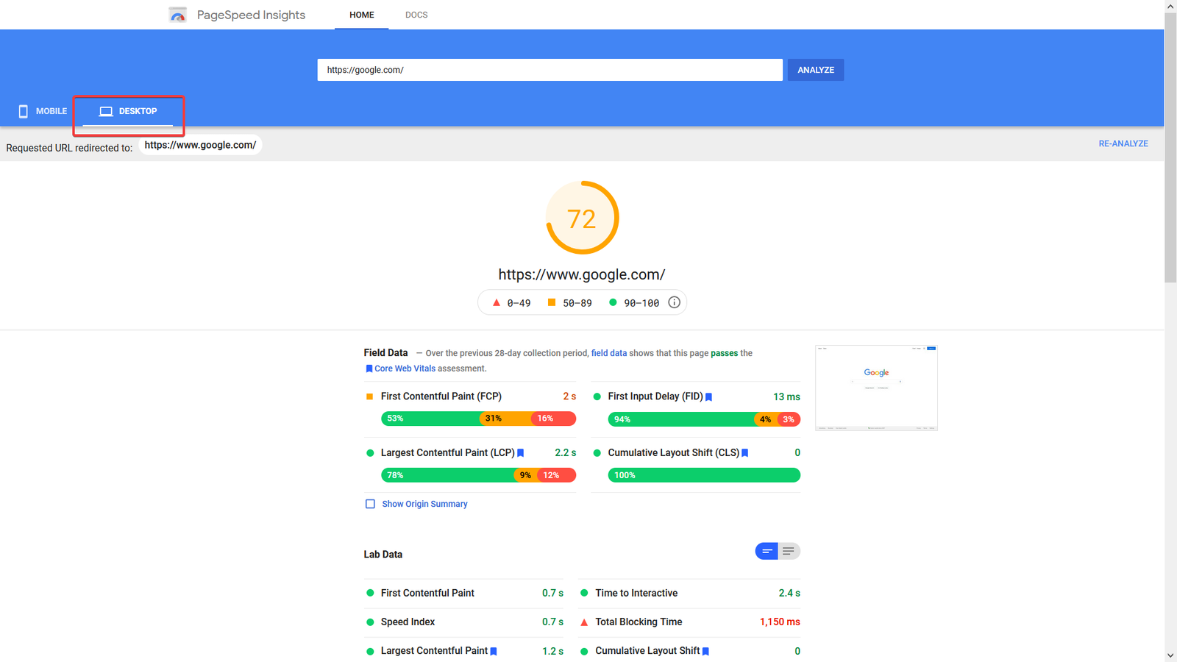Viewport: 1177px width, 662px height.
Task: Click the desktop monitor icon
Action: 106,111
